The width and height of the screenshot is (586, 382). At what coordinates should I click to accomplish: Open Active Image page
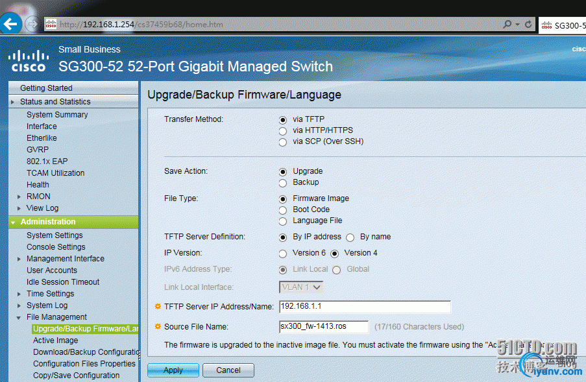click(55, 340)
